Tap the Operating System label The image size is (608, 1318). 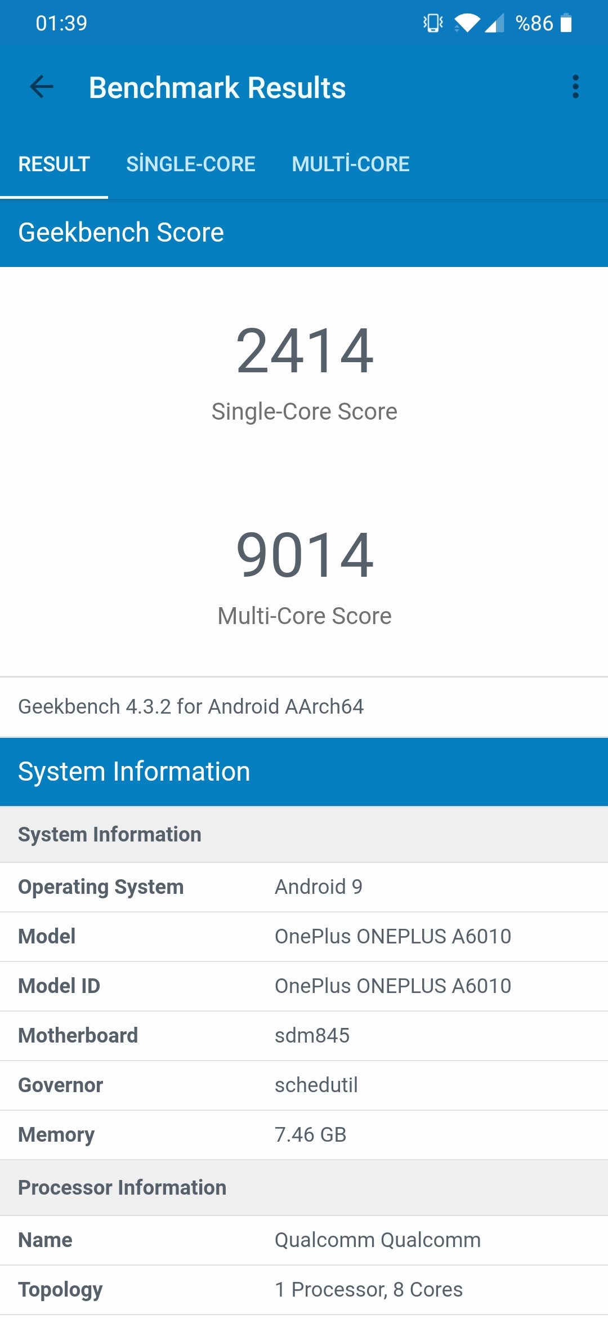101,887
